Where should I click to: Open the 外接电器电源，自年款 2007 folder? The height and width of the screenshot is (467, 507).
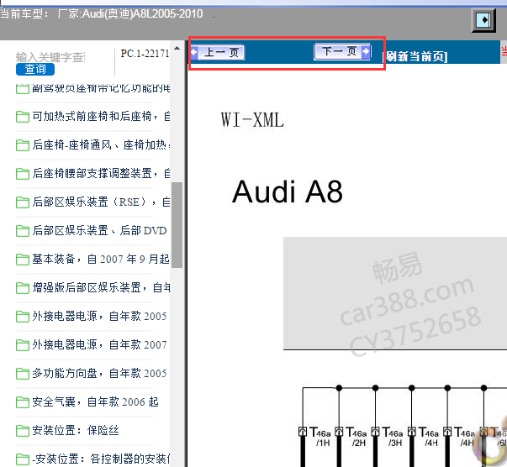(99, 344)
